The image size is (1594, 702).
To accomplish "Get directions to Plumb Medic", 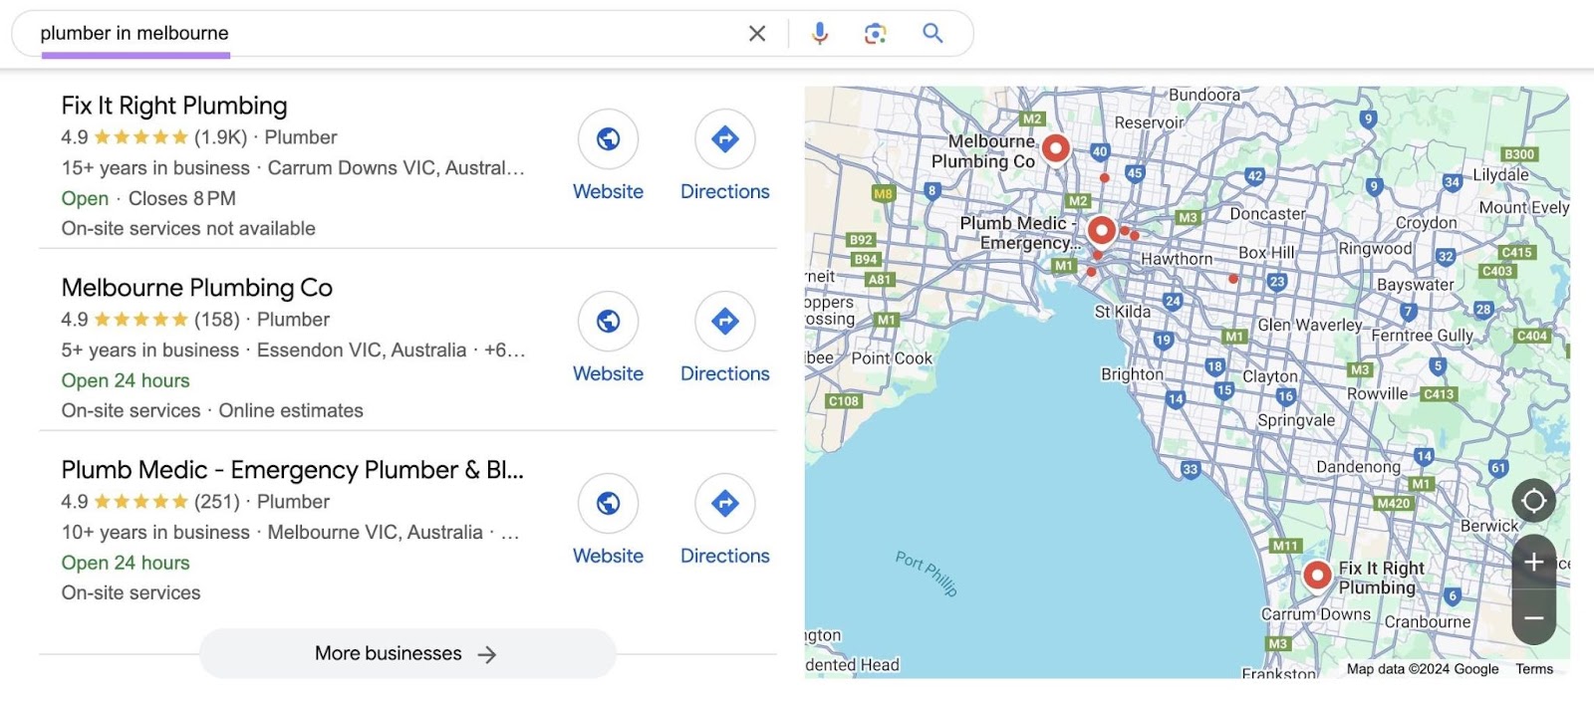I will (725, 504).
